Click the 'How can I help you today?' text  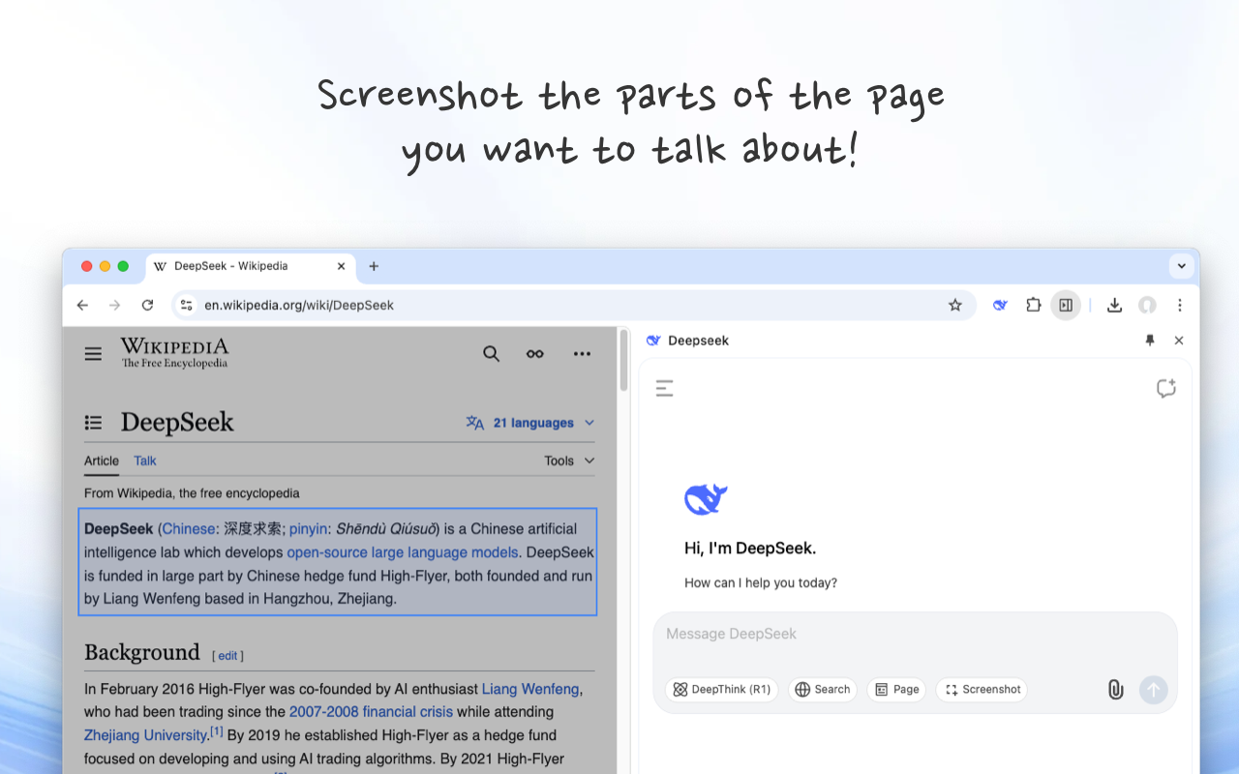click(761, 583)
